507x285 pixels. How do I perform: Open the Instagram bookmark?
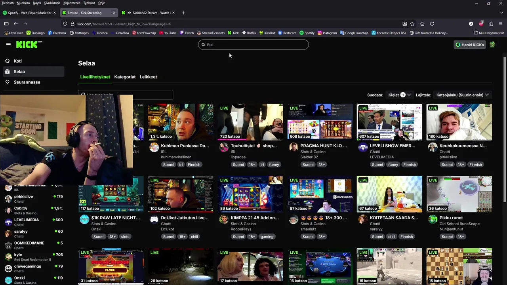tap(327, 33)
